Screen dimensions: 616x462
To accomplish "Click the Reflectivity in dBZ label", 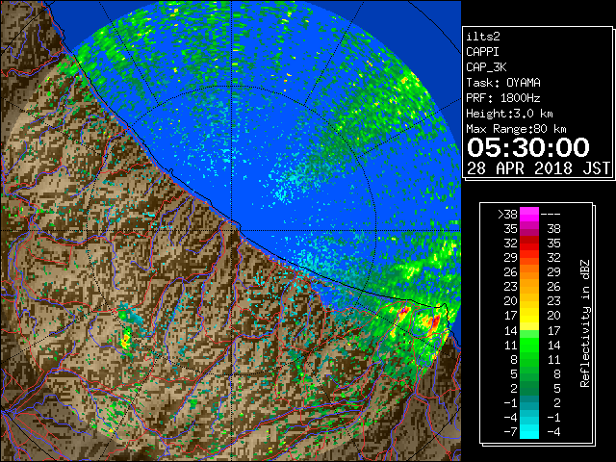I will [585, 323].
